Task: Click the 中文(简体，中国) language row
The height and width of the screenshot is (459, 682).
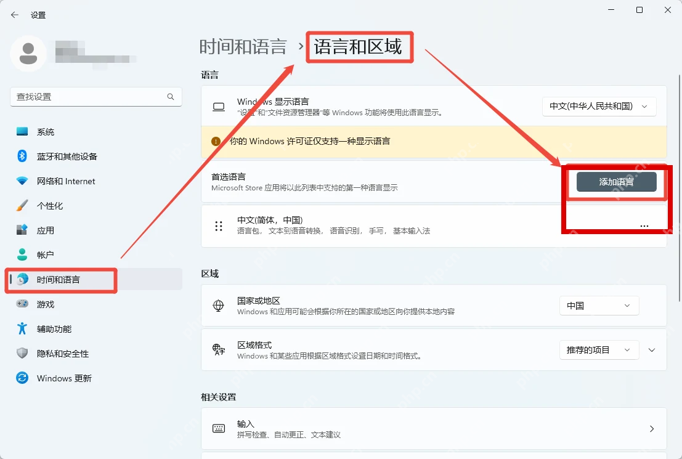Action: [x=434, y=225]
